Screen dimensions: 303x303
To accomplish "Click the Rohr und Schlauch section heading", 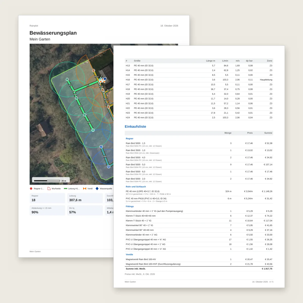I will pos(136,187).
